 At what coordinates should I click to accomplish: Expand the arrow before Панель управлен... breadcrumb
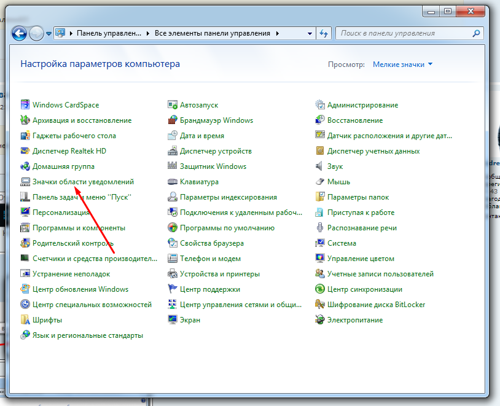coord(71,33)
